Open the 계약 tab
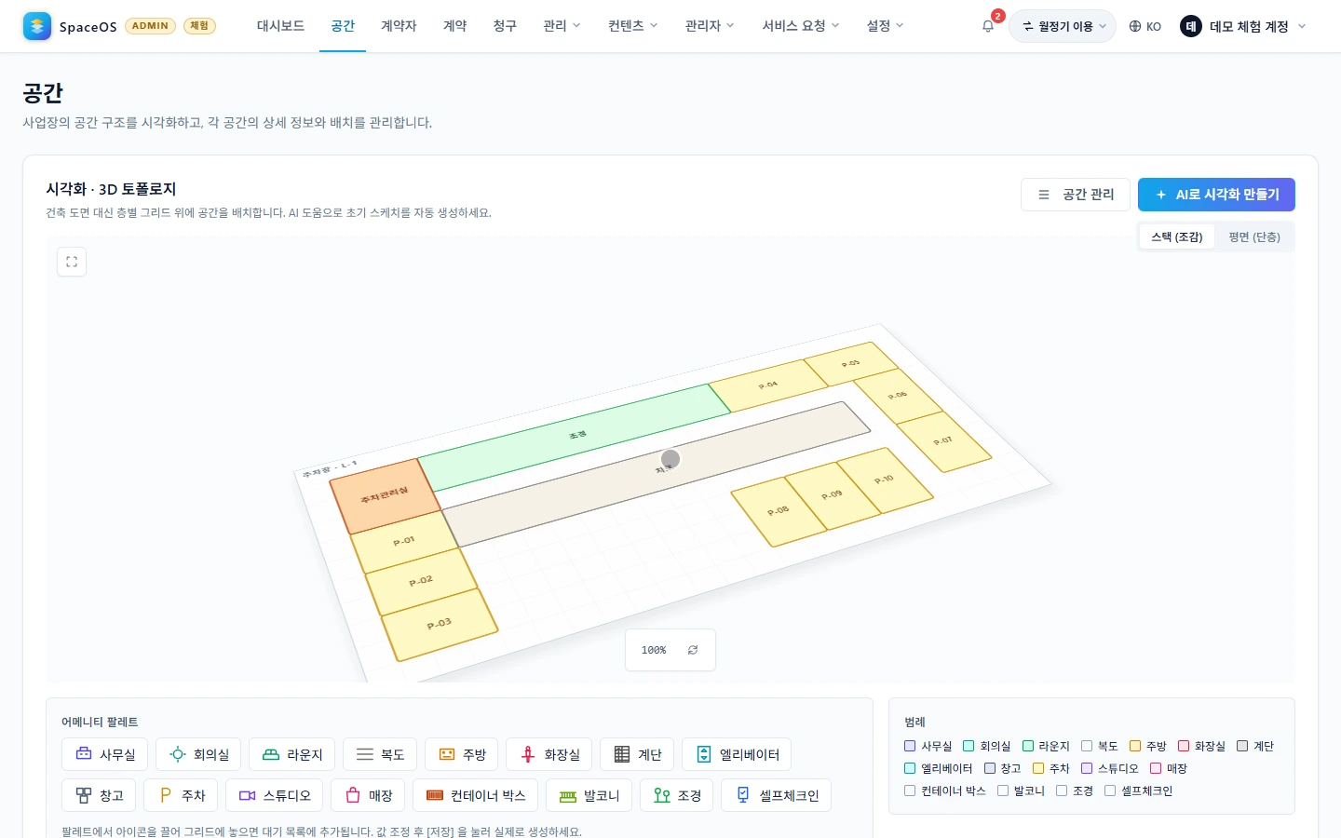The height and width of the screenshot is (838, 1341). [x=454, y=26]
